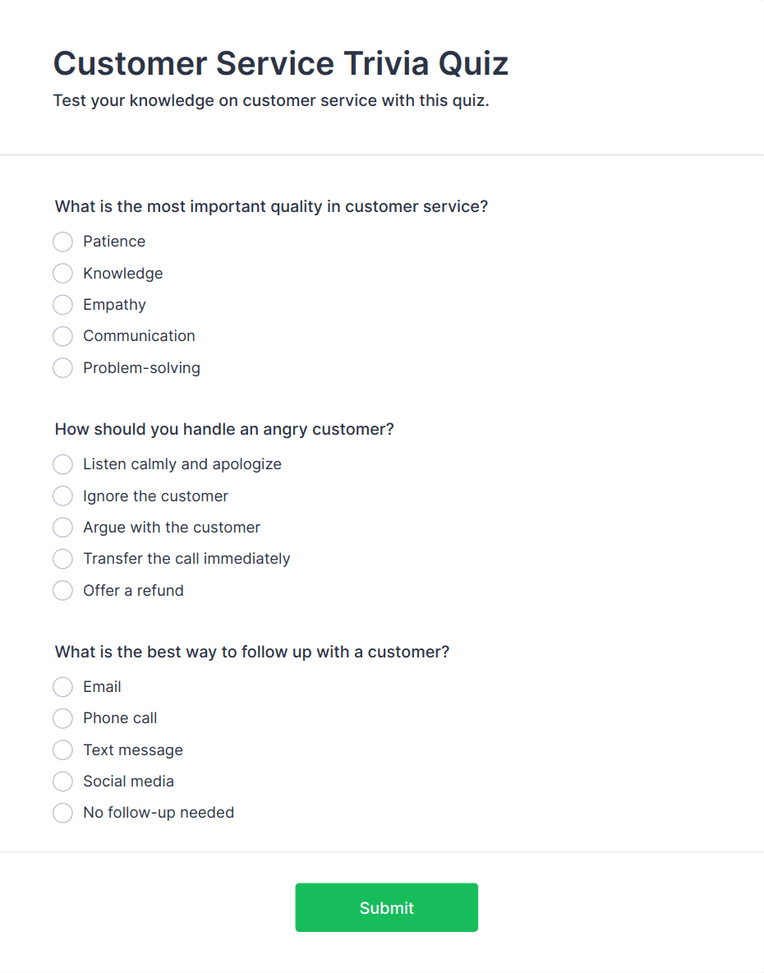Viewport: 764px width, 973px height.
Task: Choose No follow-up needed
Action: click(63, 813)
